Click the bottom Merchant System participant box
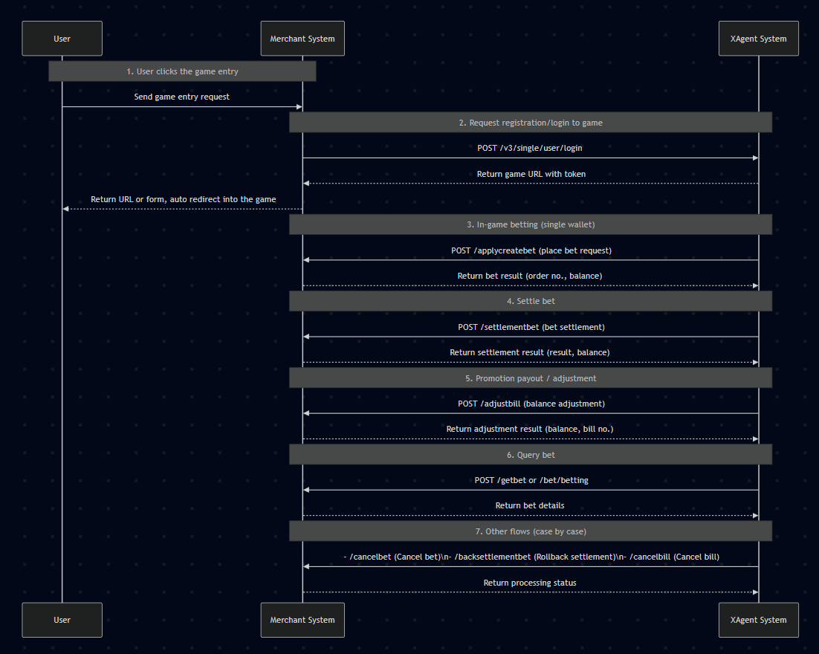 (302, 620)
